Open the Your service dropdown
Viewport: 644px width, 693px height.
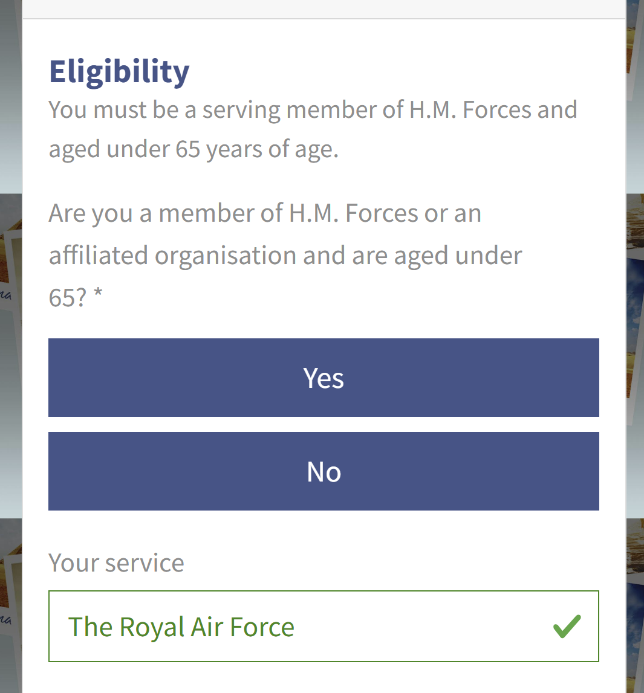[x=324, y=627]
